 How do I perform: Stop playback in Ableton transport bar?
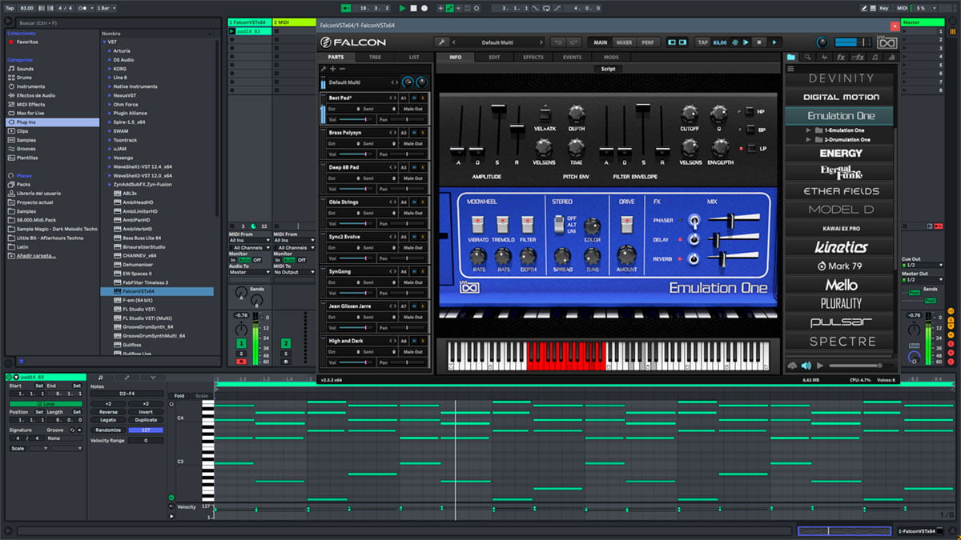pos(413,8)
